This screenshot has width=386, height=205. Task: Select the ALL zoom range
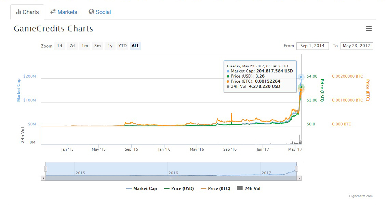coord(135,46)
